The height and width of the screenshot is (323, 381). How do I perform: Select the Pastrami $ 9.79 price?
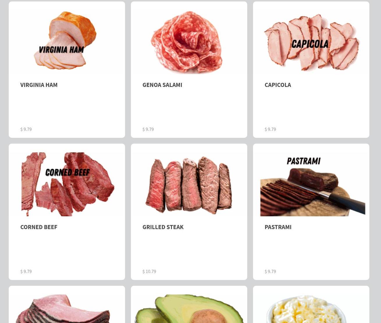[270, 271]
